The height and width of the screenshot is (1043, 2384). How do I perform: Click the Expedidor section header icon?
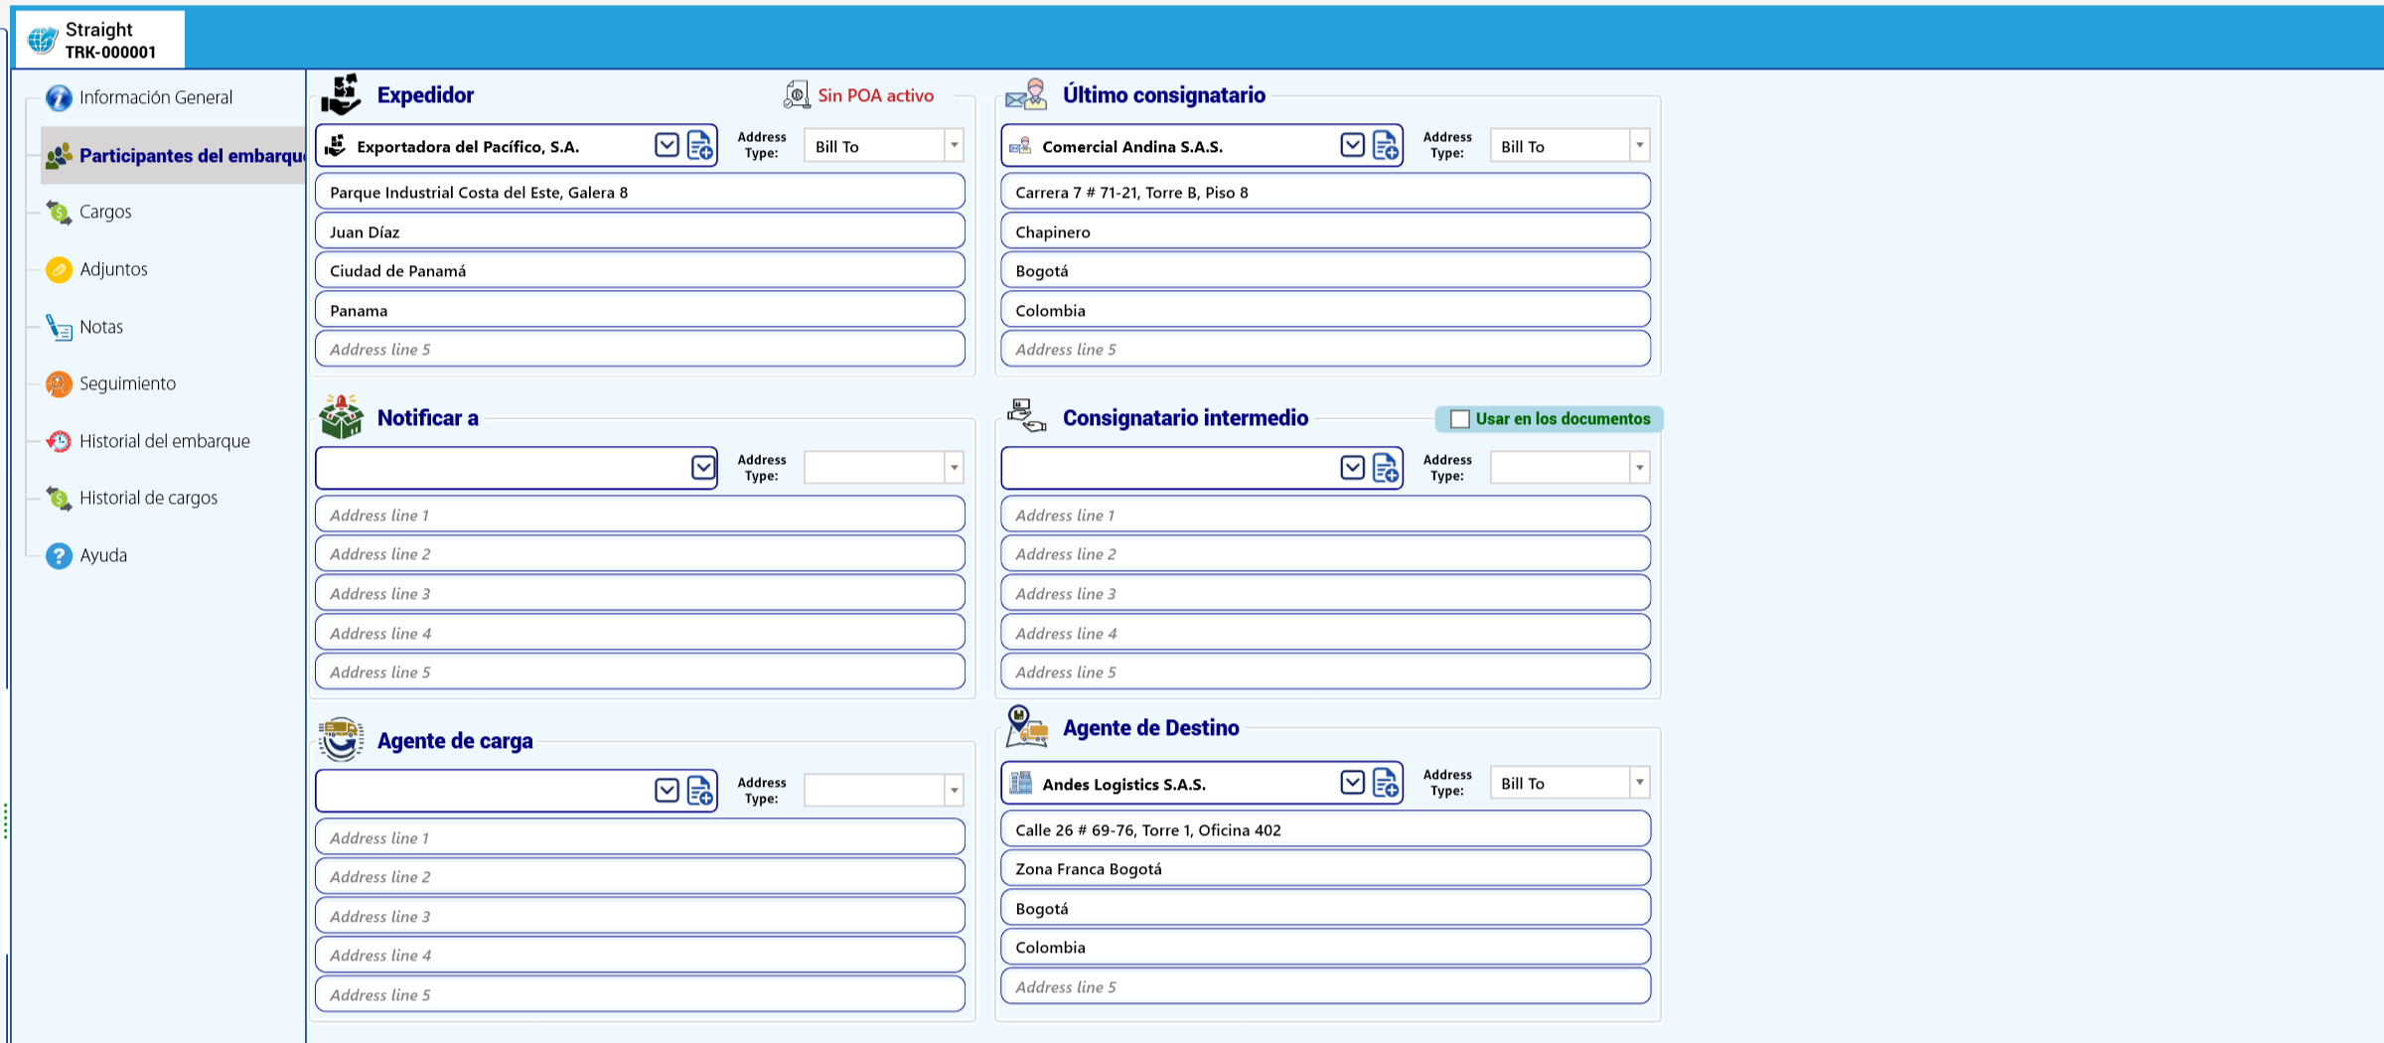(341, 94)
